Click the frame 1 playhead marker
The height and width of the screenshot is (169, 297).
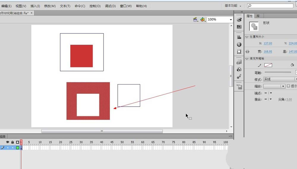(x=21, y=142)
